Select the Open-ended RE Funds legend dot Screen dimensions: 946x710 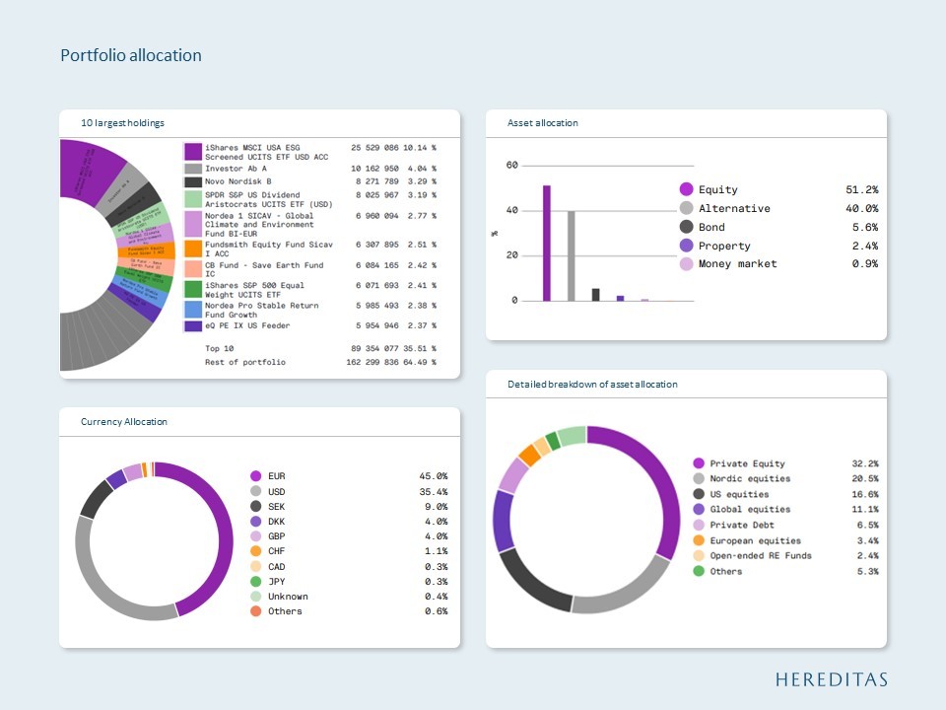[x=699, y=556]
